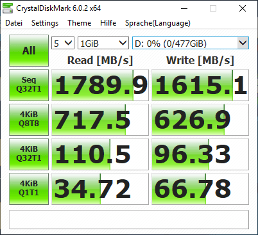Run all benchmarks with the All button
This screenshot has width=258, height=235.
coord(29,51)
